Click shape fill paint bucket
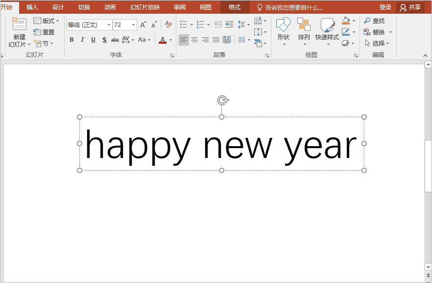Screen dimensions: 432x283 (346, 21)
